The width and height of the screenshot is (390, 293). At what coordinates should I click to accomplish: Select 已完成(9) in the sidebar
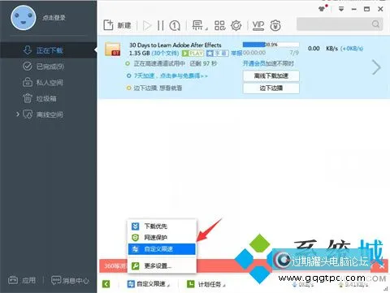click(x=48, y=67)
